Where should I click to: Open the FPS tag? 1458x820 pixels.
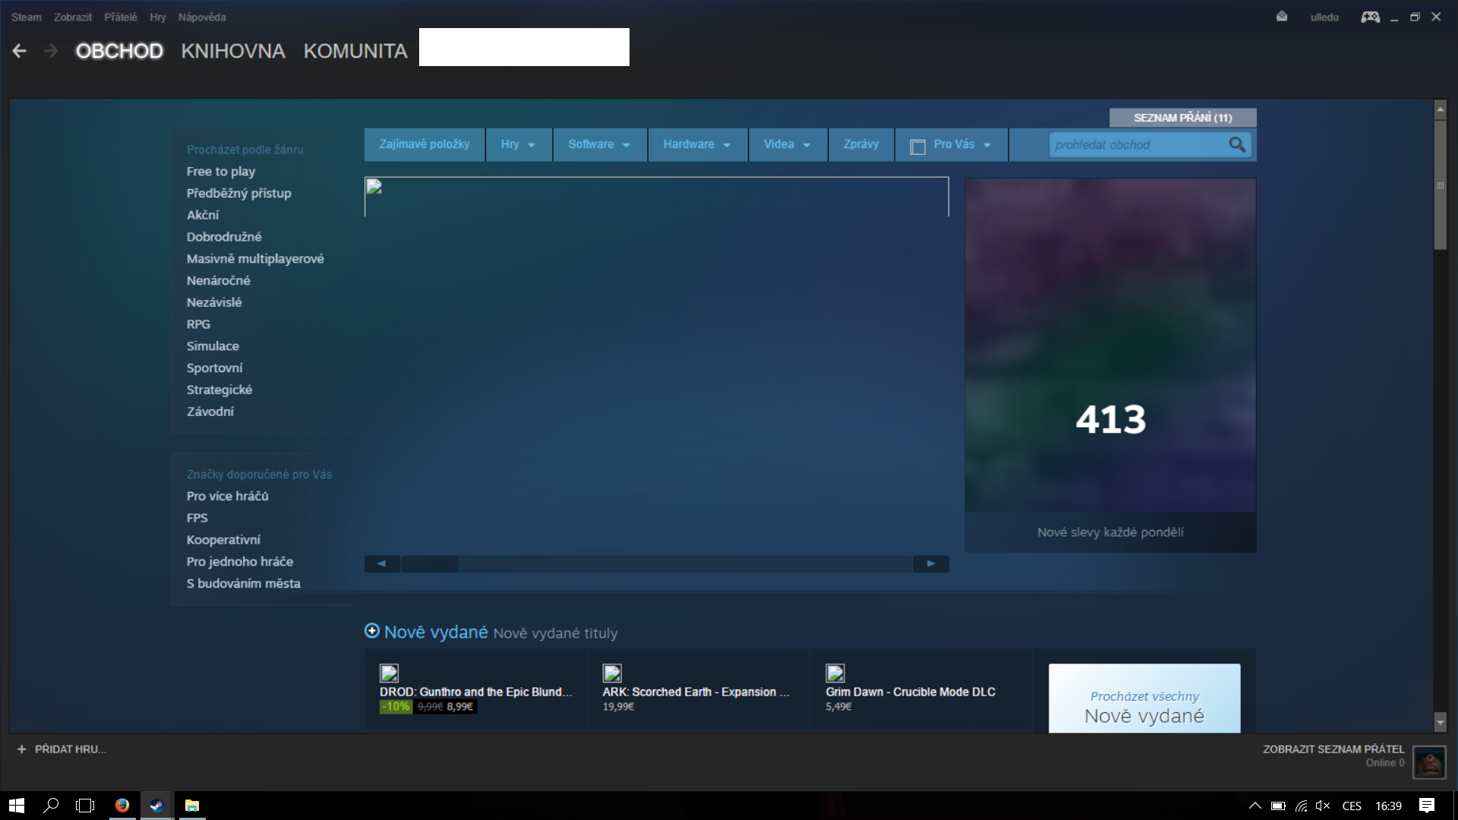pyautogui.click(x=197, y=518)
